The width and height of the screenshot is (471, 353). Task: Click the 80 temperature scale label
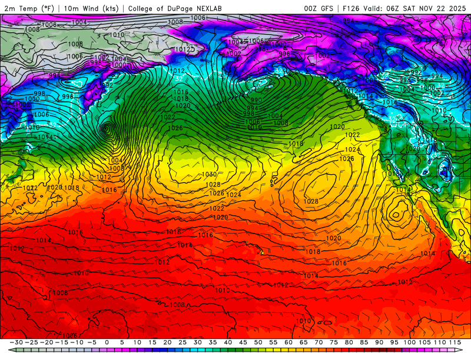coord(349,342)
